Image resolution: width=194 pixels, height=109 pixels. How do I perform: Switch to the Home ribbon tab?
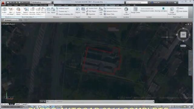pyautogui.click(x=9, y=5)
